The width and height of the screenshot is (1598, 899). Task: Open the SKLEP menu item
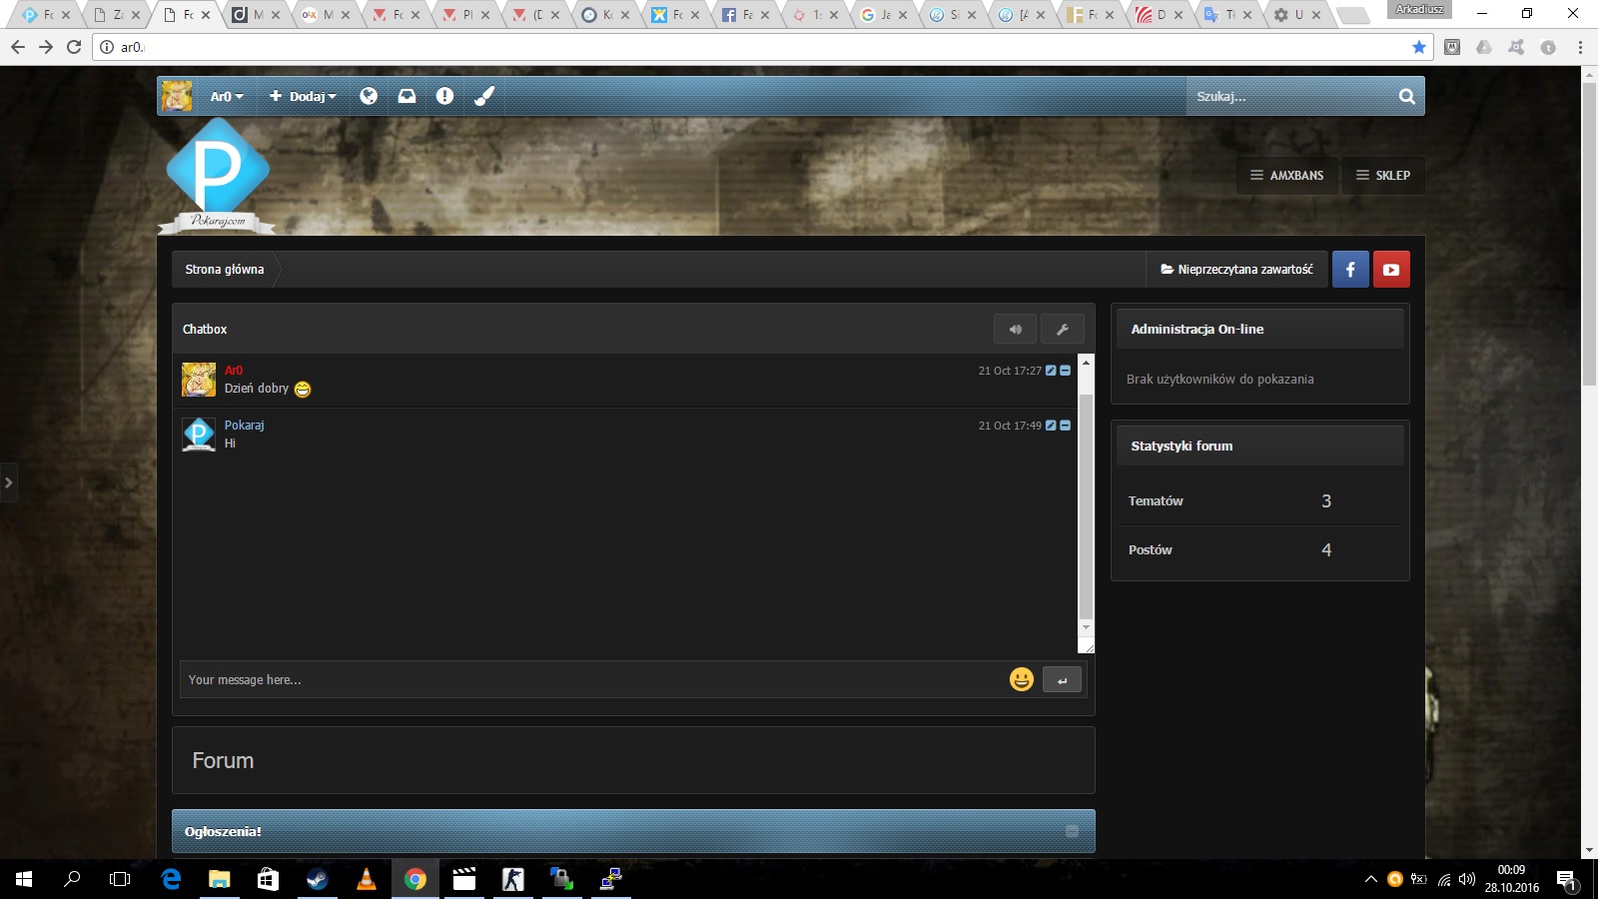(x=1383, y=175)
